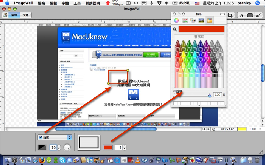Open the 工具 menu
Viewport: 265px width, 165px height.
[77, 3]
